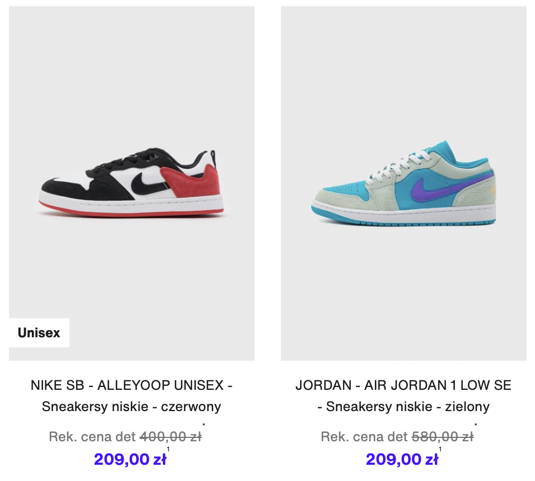Open the Nike SB Alleyoop sneaker image
The width and height of the screenshot is (535, 481).
(x=132, y=183)
